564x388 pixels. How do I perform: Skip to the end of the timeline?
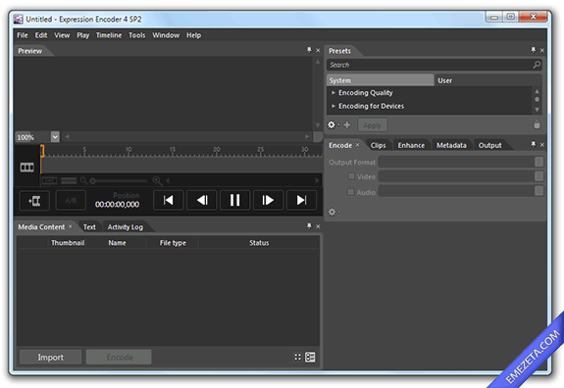[x=301, y=200]
